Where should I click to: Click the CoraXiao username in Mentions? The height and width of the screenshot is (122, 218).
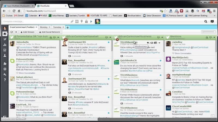(177, 92)
